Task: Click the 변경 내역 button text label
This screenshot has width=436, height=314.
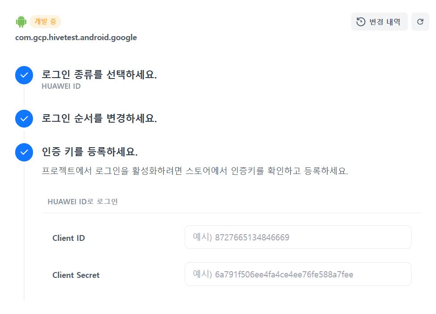Action: tap(385, 21)
